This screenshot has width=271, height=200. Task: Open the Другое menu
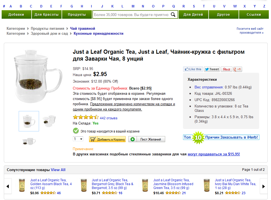coord(223,15)
